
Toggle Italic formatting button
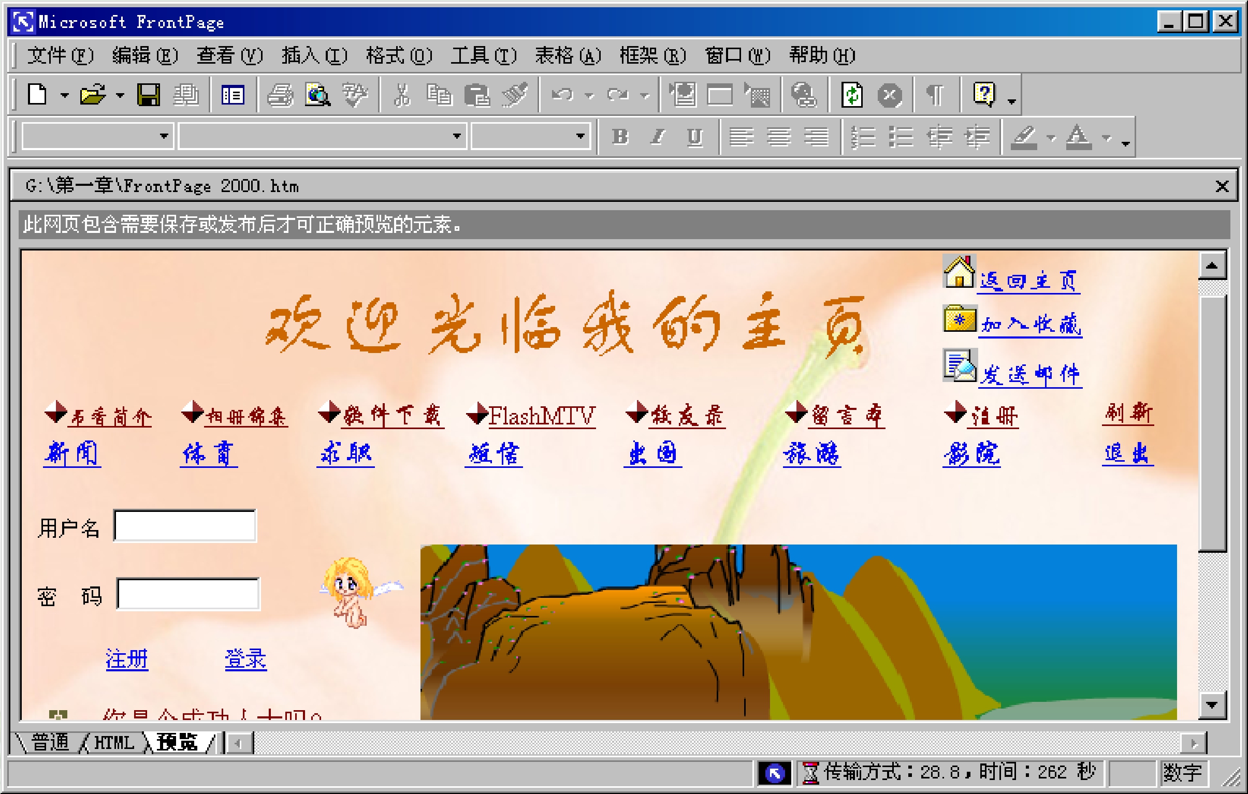point(657,137)
